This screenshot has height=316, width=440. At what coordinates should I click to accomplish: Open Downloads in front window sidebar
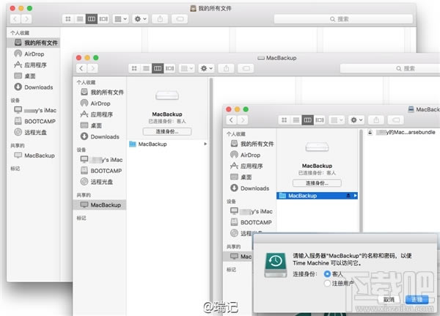(250, 188)
